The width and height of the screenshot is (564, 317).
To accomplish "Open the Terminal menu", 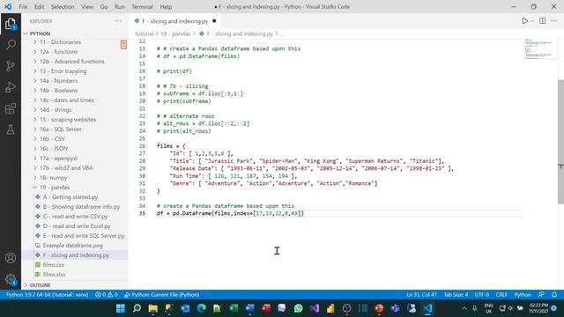I will [x=142, y=6].
